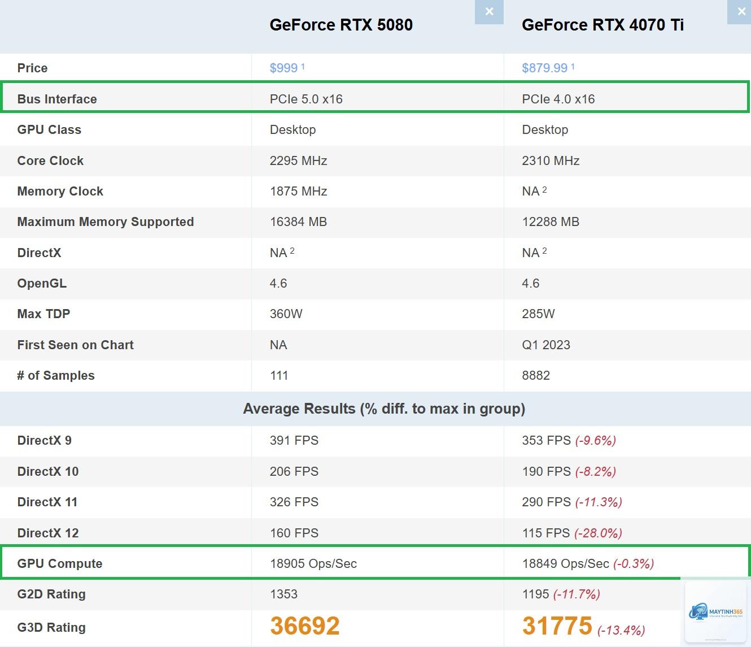Click the 16384 MB memory value
The height and width of the screenshot is (647, 751).
(298, 222)
